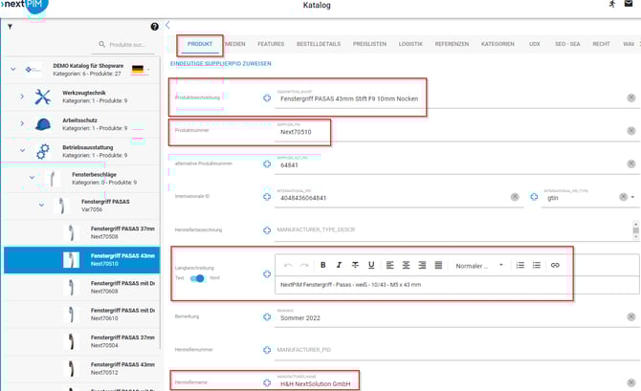Apply underline formatting in editor

coord(371,265)
